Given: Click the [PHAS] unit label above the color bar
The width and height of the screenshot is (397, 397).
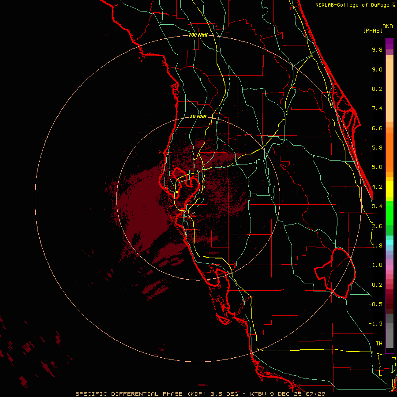Looking at the screenshot, I should 373,30.
